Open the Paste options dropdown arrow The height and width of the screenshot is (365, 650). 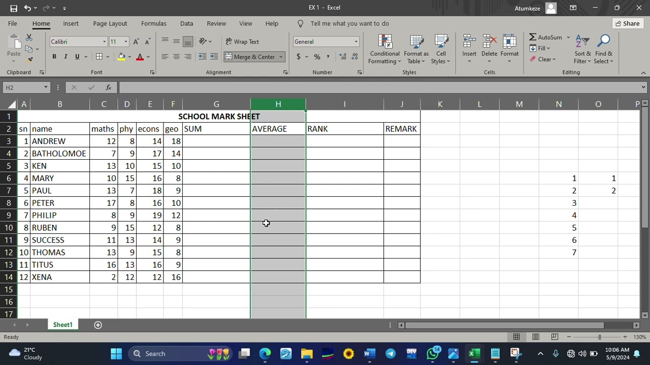(14, 61)
